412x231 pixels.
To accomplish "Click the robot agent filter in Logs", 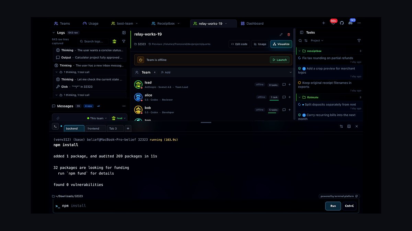I will click(114, 41).
